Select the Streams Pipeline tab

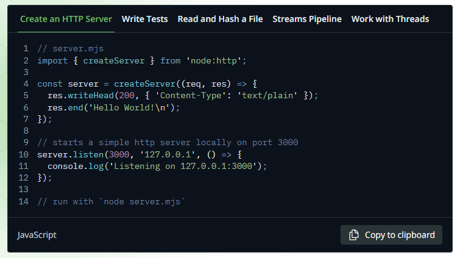point(306,19)
